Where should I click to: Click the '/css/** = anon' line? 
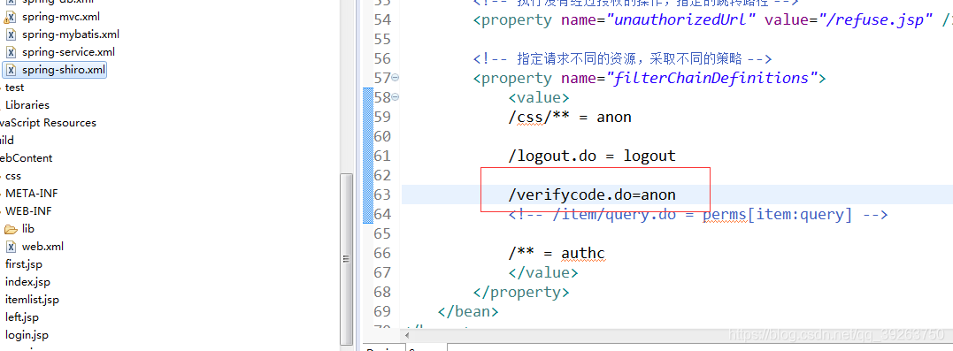[x=570, y=117]
